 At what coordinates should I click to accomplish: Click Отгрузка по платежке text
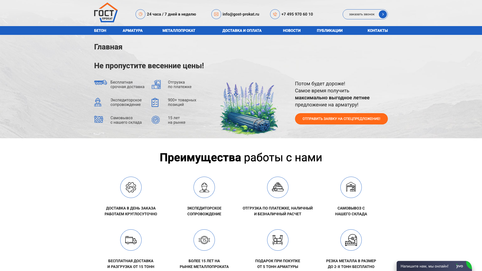click(180, 85)
